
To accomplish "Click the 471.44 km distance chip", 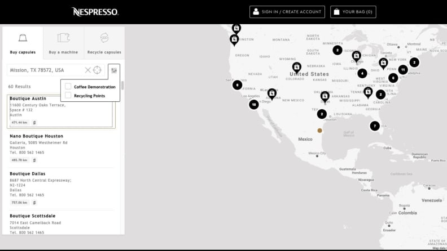I will point(19,123).
